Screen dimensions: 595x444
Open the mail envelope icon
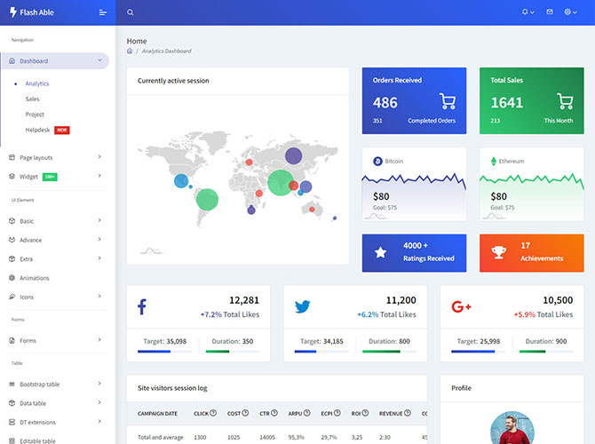(x=550, y=12)
